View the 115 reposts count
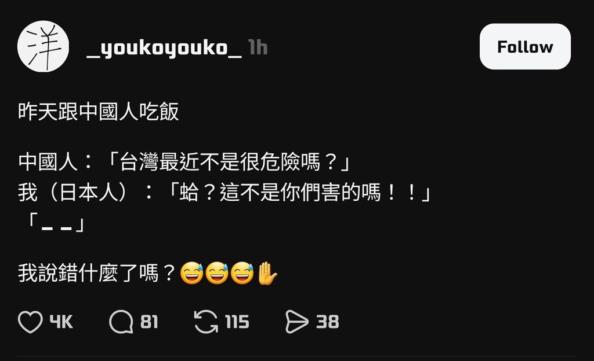The width and height of the screenshot is (594, 361). (x=237, y=322)
